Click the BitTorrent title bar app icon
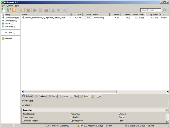 coord(2,2)
